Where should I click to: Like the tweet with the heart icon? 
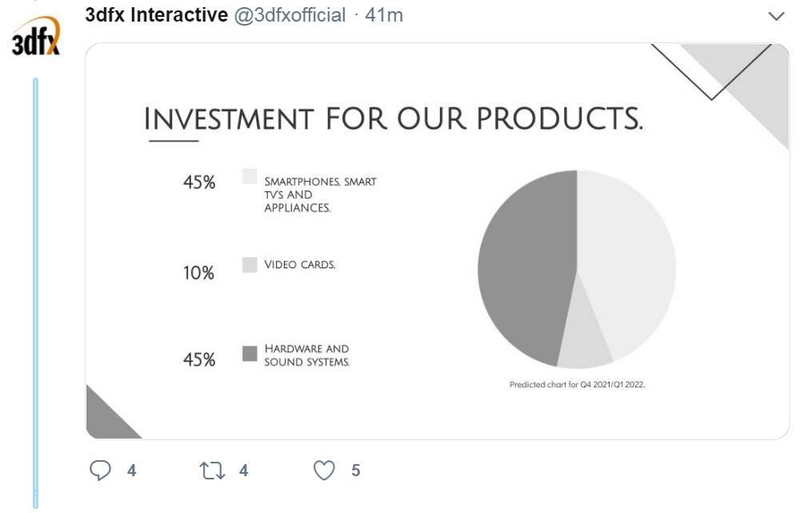tap(324, 471)
